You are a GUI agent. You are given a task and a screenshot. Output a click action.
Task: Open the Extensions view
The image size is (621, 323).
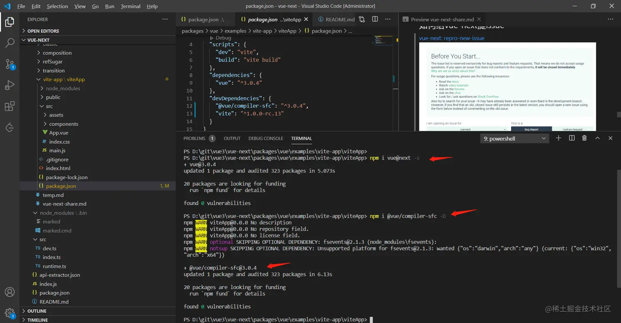pos(9,106)
